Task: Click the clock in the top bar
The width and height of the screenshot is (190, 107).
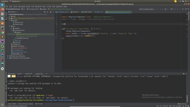Action: 97,1
